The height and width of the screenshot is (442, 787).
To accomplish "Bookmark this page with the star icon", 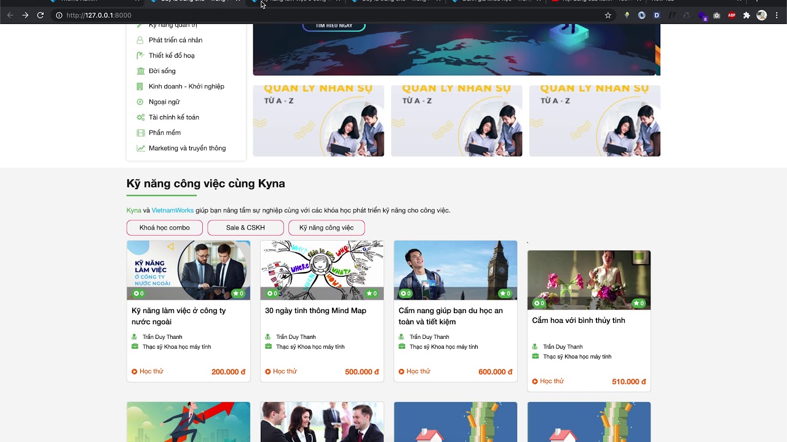I will tap(608, 15).
